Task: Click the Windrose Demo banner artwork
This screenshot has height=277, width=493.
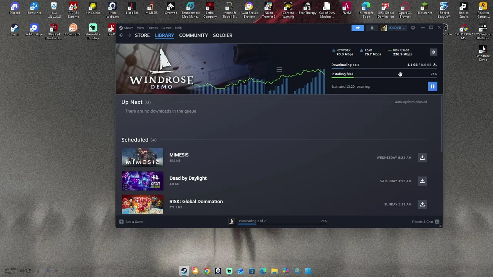Action: pyautogui.click(x=220, y=69)
